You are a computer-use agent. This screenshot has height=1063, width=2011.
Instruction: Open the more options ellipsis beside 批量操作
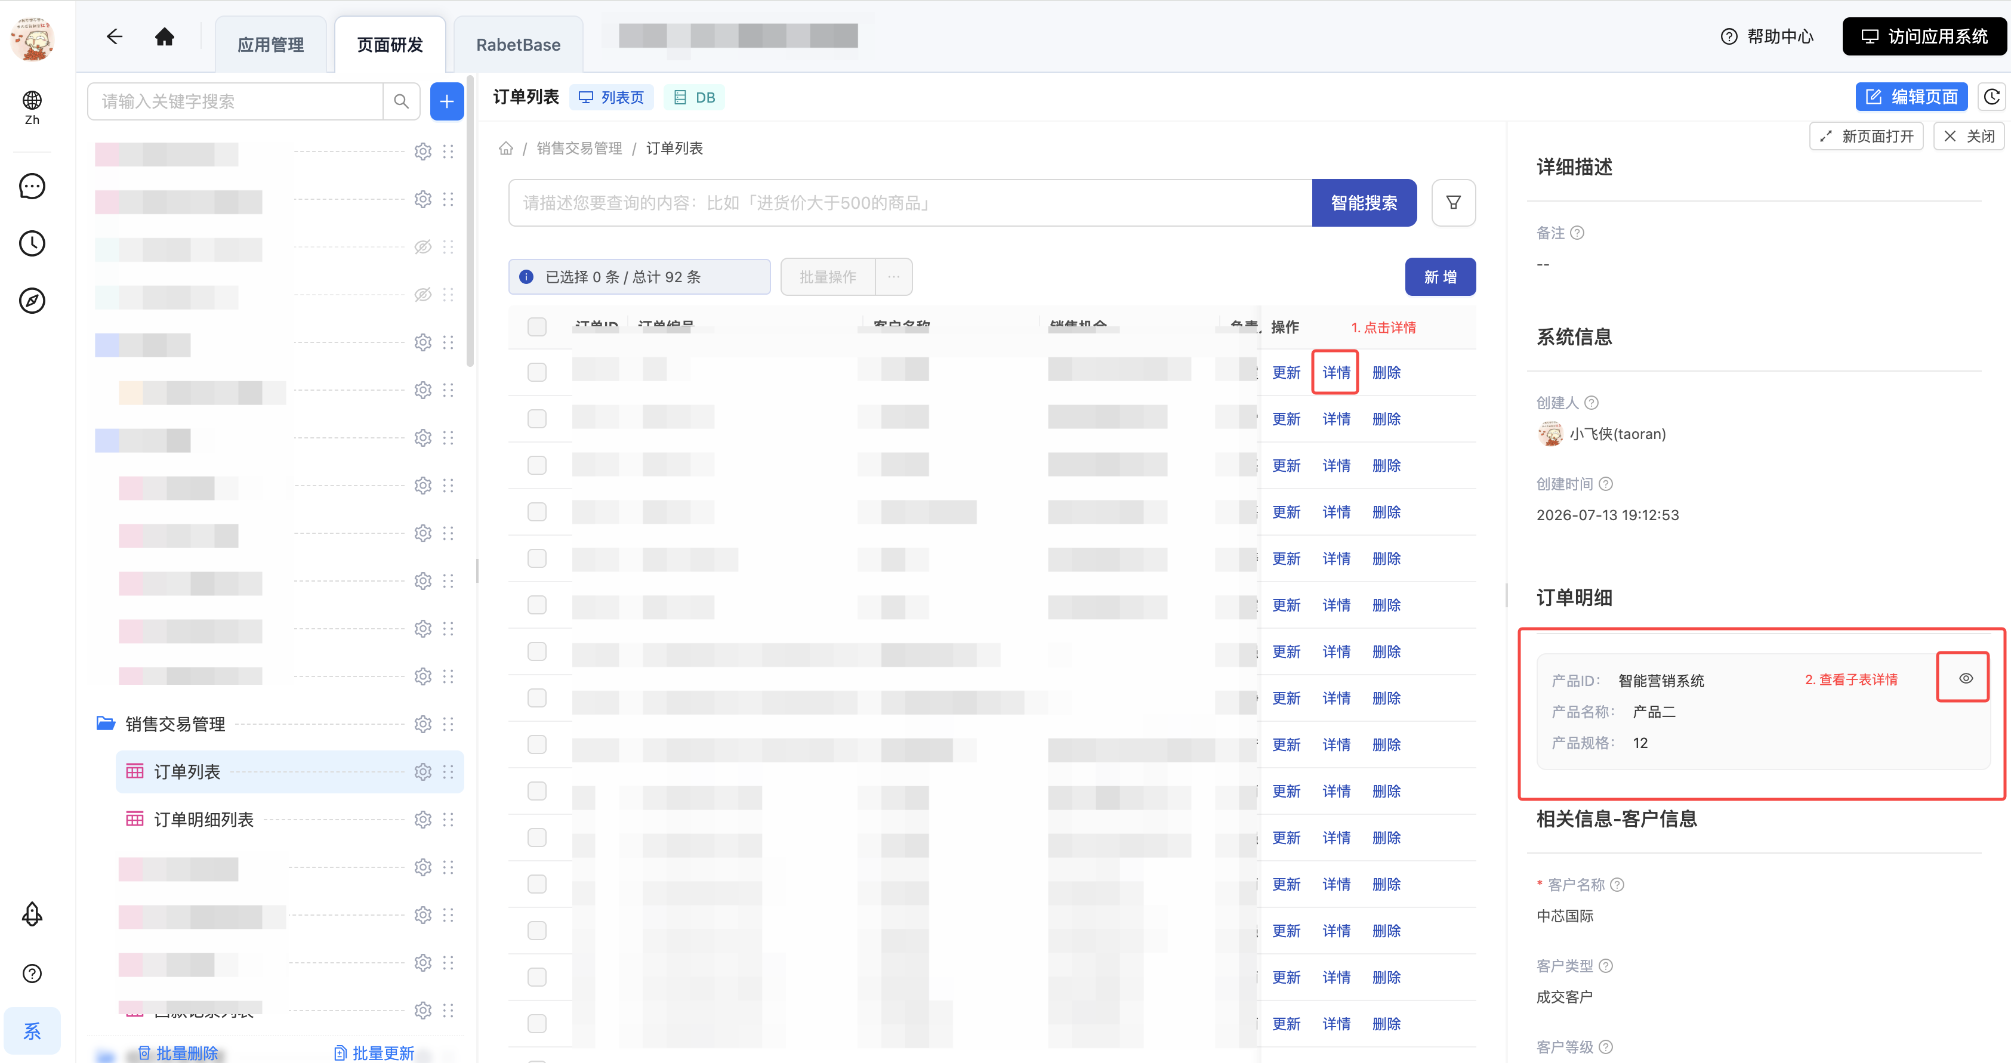tap(894, 277)
